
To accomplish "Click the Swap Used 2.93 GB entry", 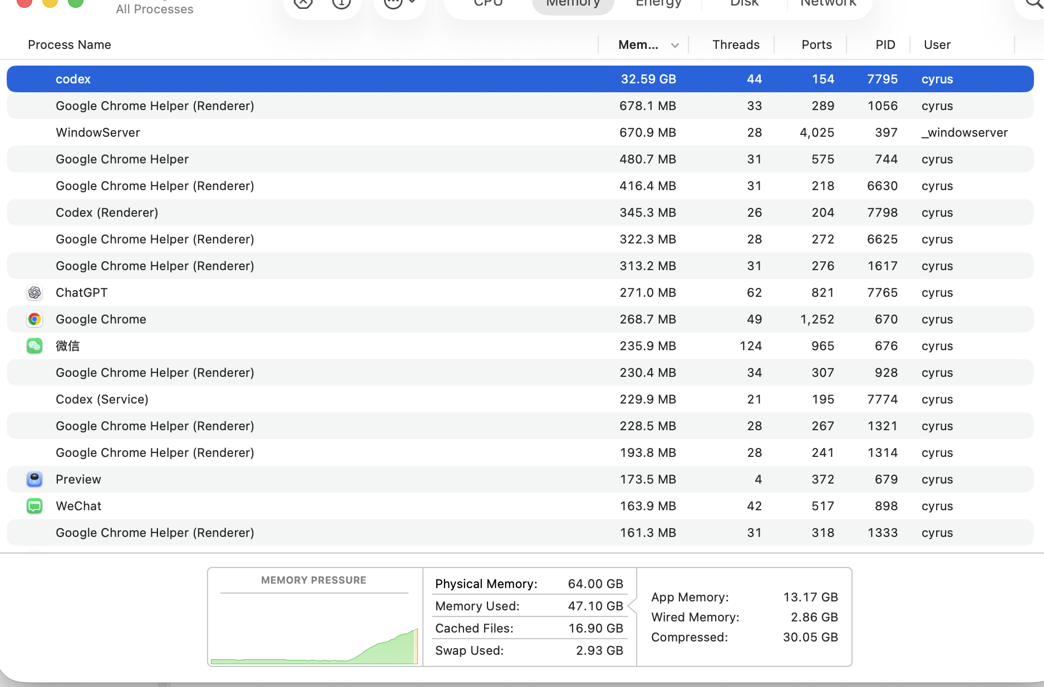I will [x=529, y=650].
